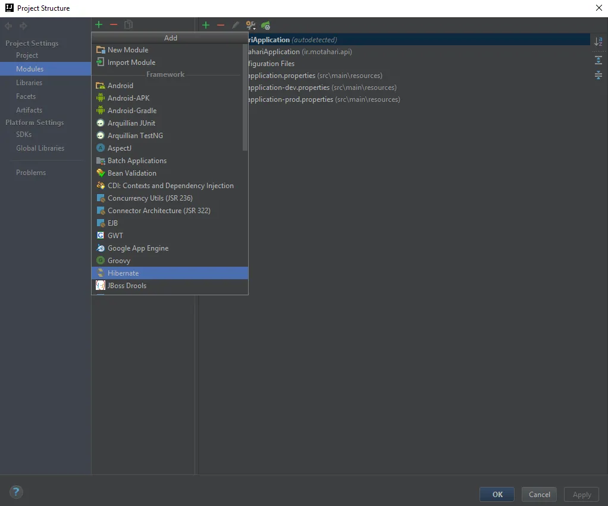This screenshot has width=608, height=506.
Task: Click the back navigation arrow
Action: (x=8, y=26)
